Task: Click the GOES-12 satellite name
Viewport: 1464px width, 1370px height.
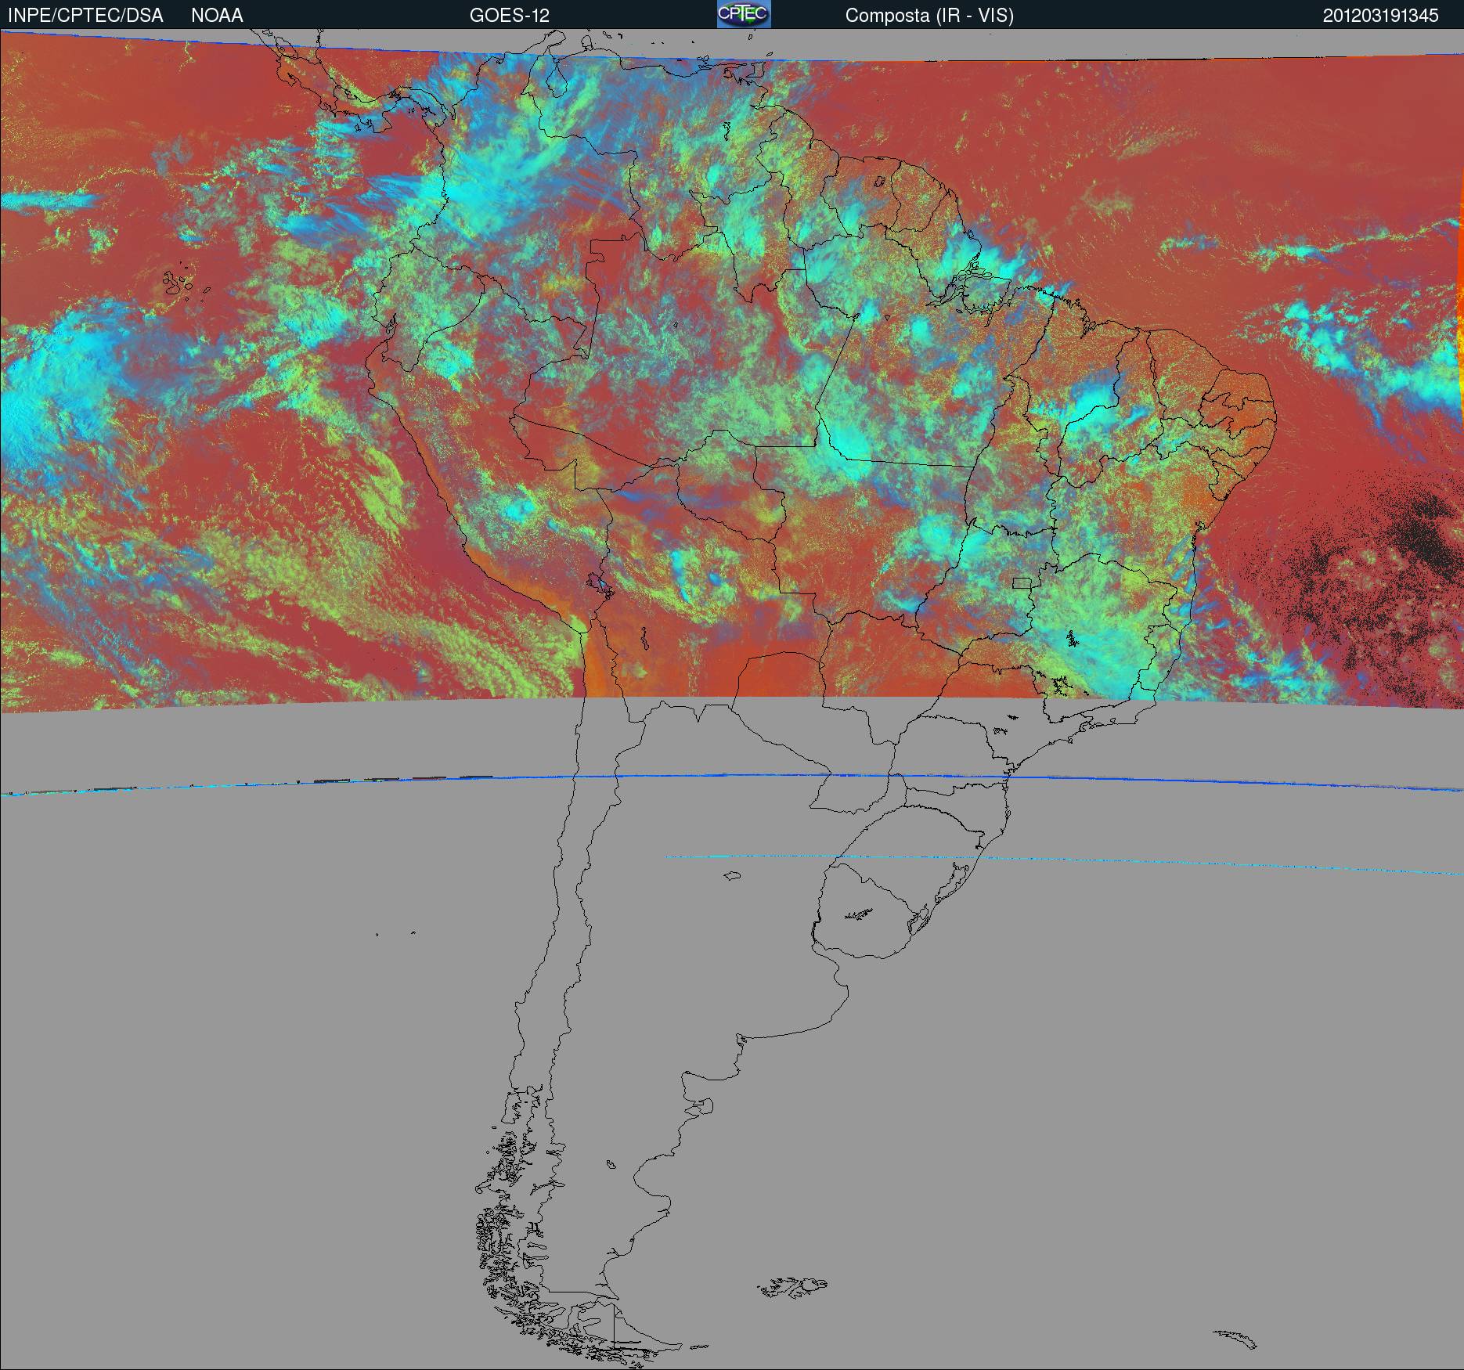Action: tap(509, 16)
